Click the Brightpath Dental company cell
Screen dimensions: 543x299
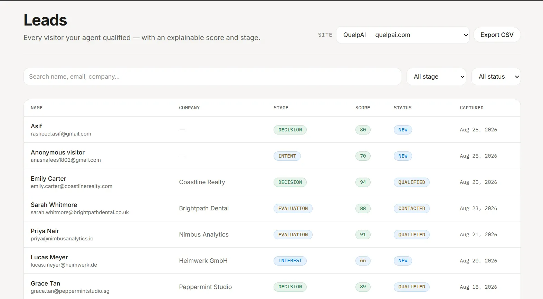[204, 208]
